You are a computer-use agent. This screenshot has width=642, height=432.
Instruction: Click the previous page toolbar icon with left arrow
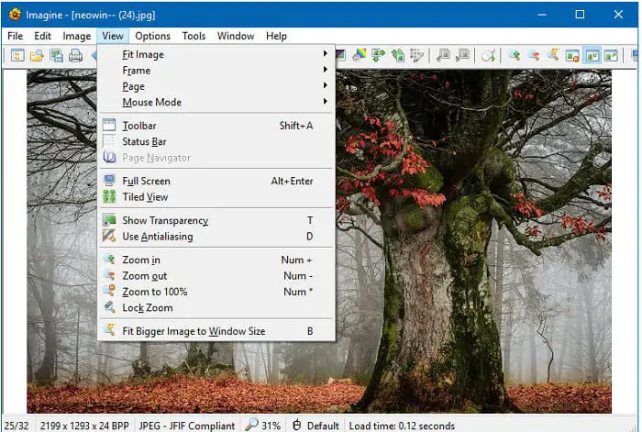pyautogui.click(x=443, y=55)
